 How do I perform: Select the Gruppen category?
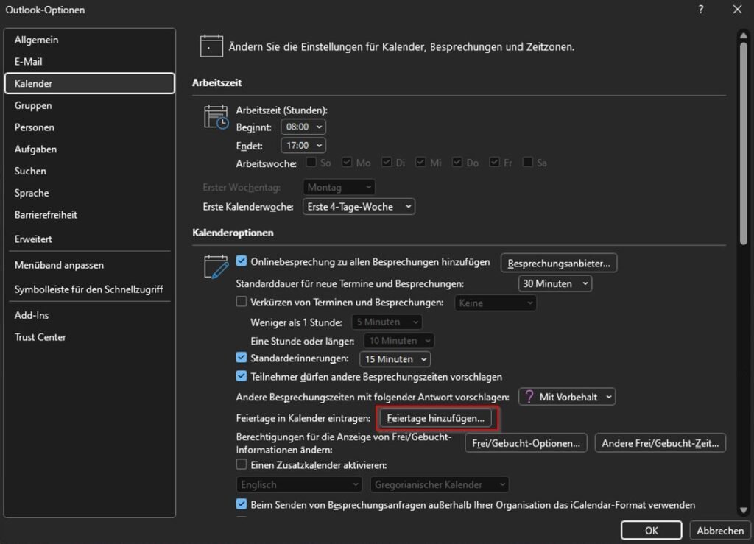[89, 105]
